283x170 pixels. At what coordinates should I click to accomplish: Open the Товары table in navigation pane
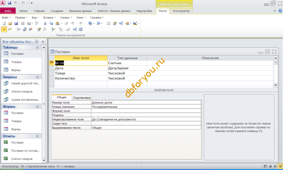[x=16, y=62]
